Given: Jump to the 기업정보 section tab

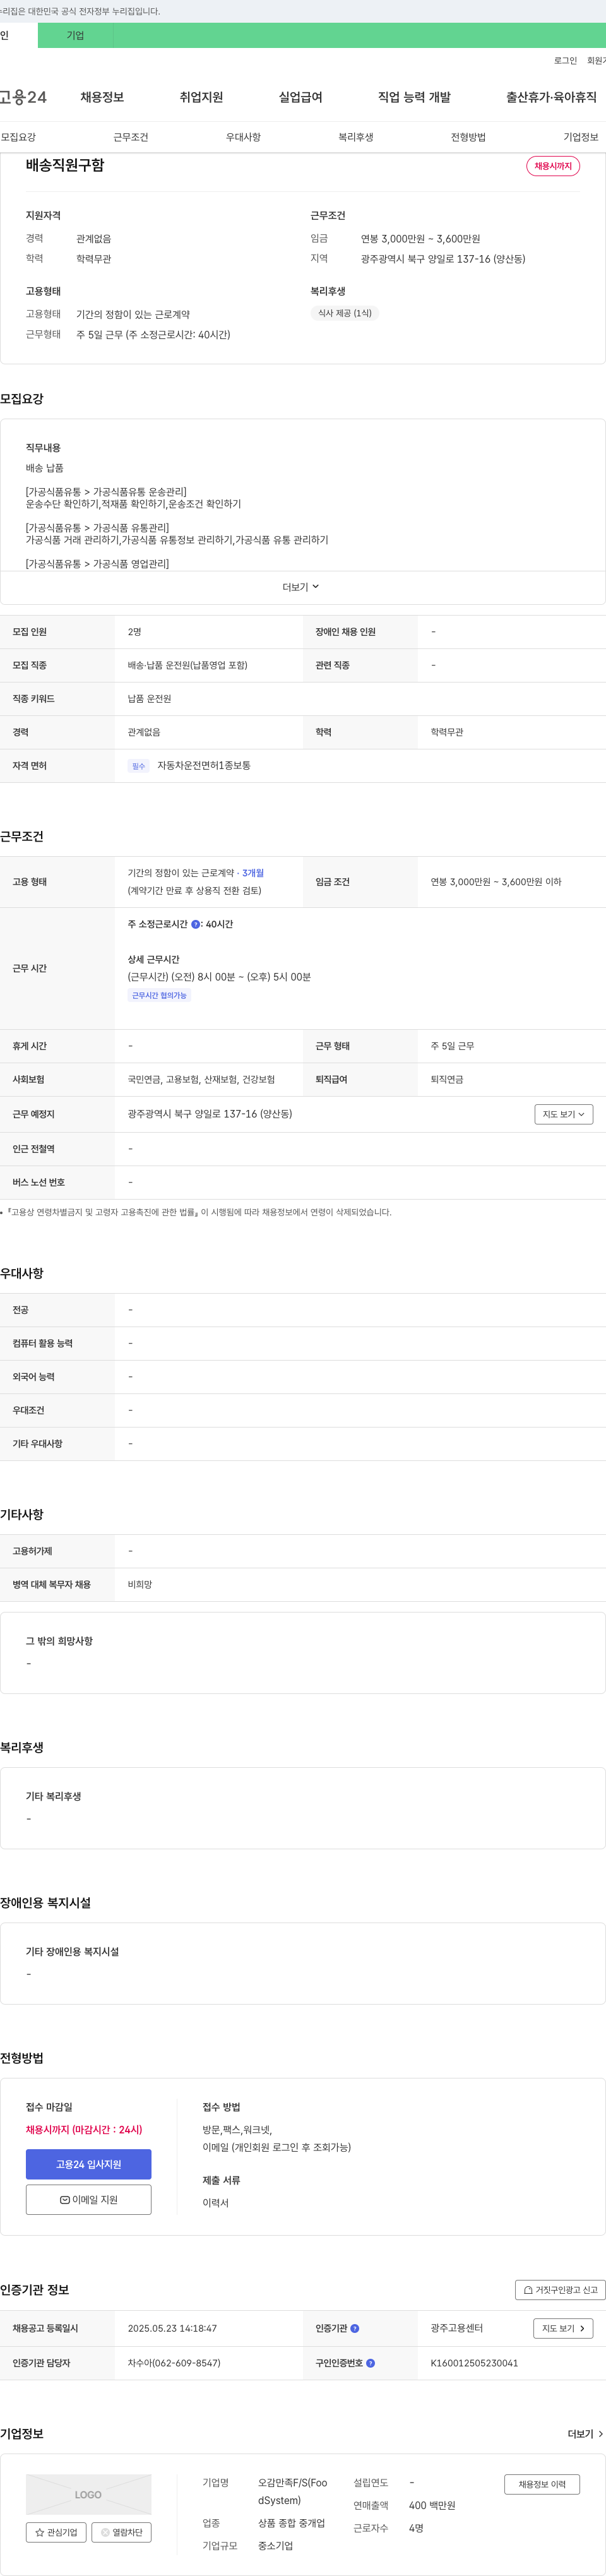Looking at the screenshot, I should [x=580, y=137].
